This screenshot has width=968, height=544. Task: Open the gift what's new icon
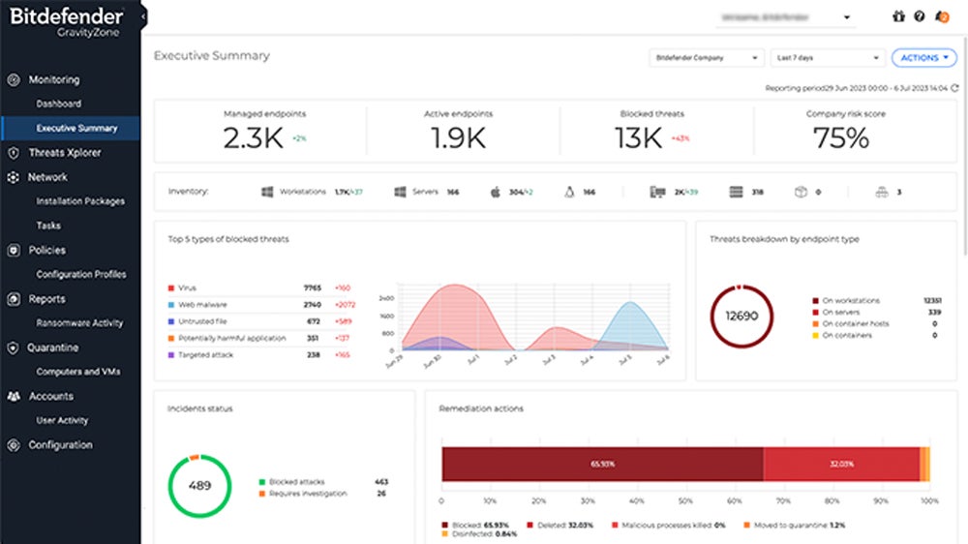pyautogui.click(x=897, y=16)
